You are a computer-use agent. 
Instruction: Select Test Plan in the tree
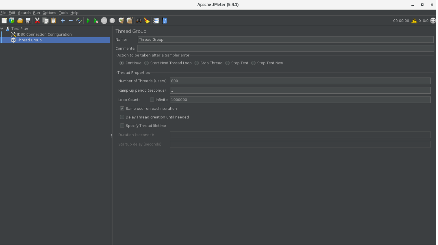coord(20,29)
